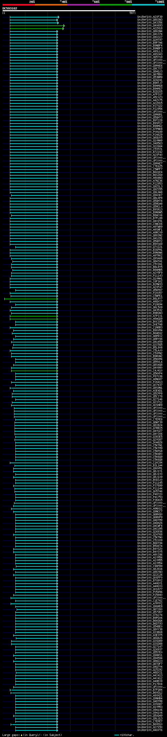This screenshot has height=737, width=167.
Task: Click the cyan =100char scale legend
Action: pos(124,735)
